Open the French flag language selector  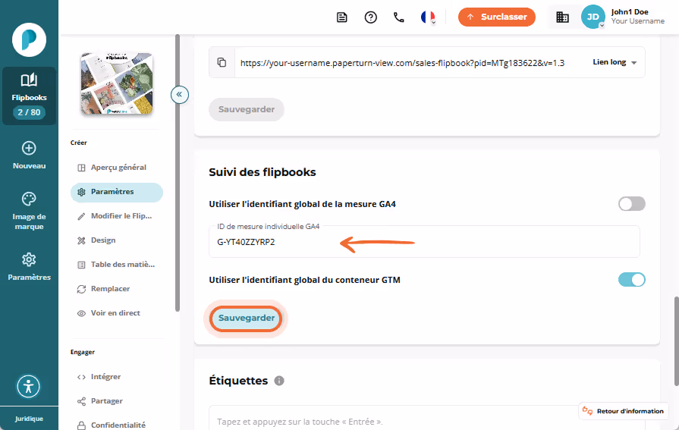(428, 17)
